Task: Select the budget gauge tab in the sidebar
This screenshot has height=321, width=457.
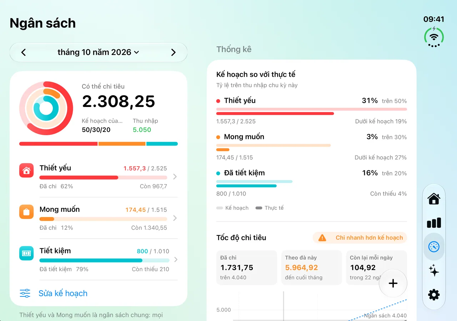Action: 434,247
